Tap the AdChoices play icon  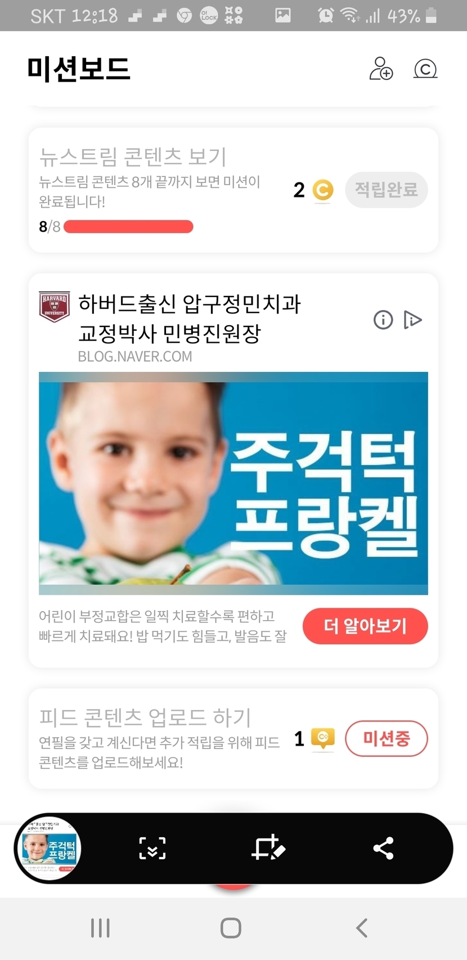click(x=412, y=320)
